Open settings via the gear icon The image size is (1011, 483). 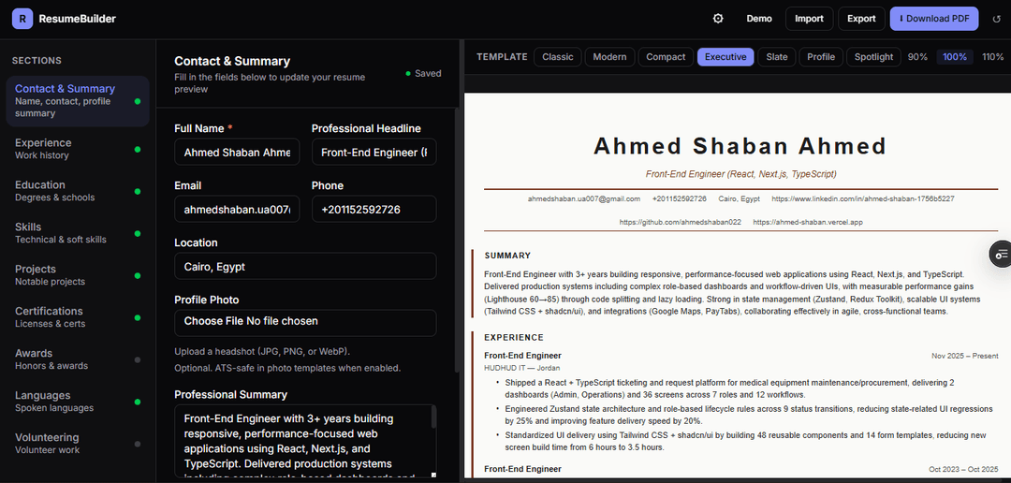pos(718,19)
